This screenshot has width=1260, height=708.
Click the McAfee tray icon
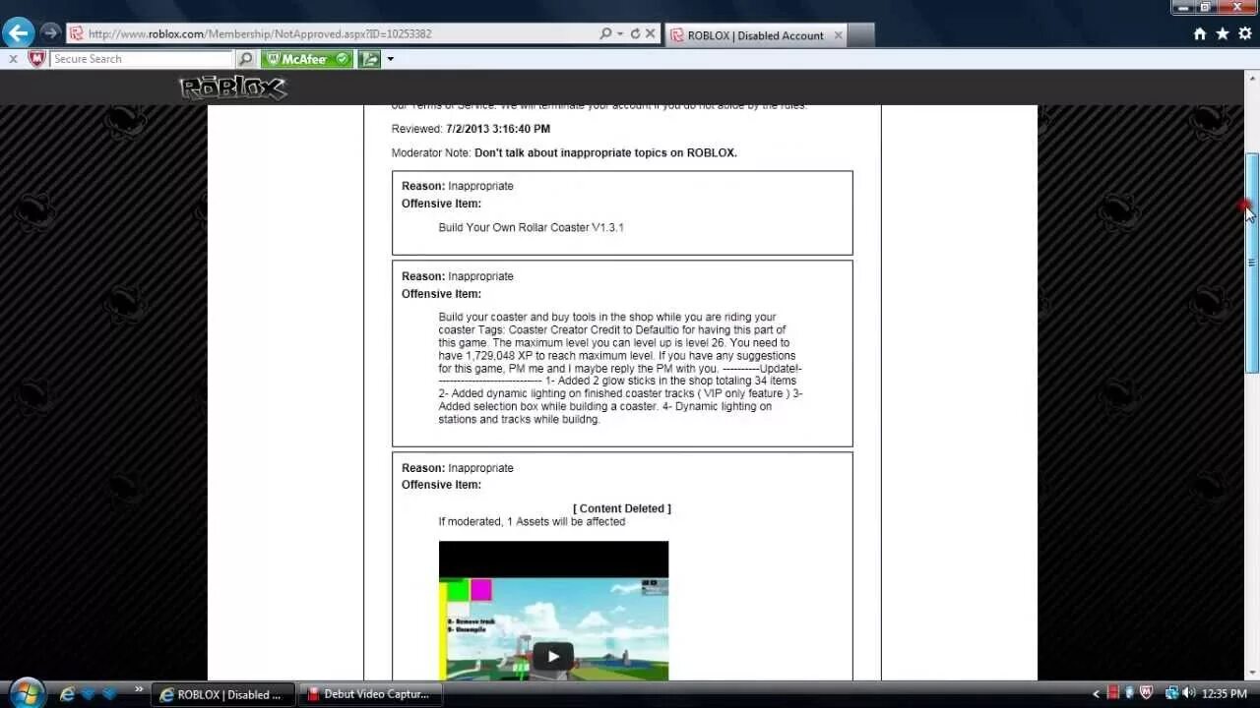[1146, 693]
